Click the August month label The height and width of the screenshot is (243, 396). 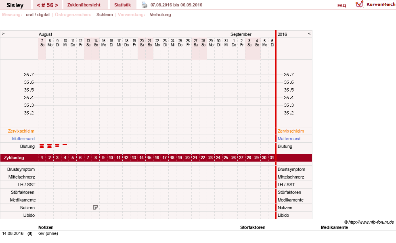click(x=45, y=34)
